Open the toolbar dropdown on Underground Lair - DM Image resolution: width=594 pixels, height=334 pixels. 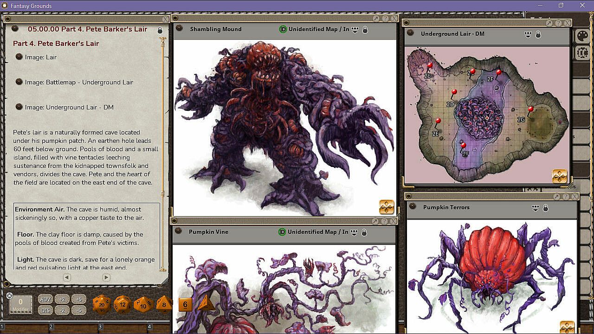(528, 34)
